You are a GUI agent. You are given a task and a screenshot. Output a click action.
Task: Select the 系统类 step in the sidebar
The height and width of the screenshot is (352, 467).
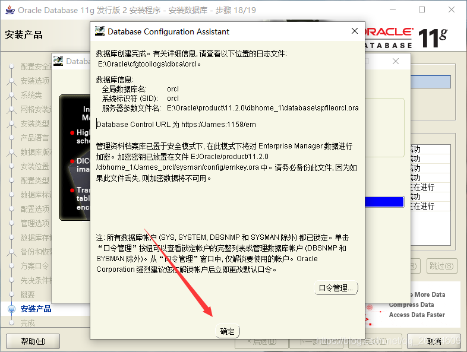(x=31, y=95)
